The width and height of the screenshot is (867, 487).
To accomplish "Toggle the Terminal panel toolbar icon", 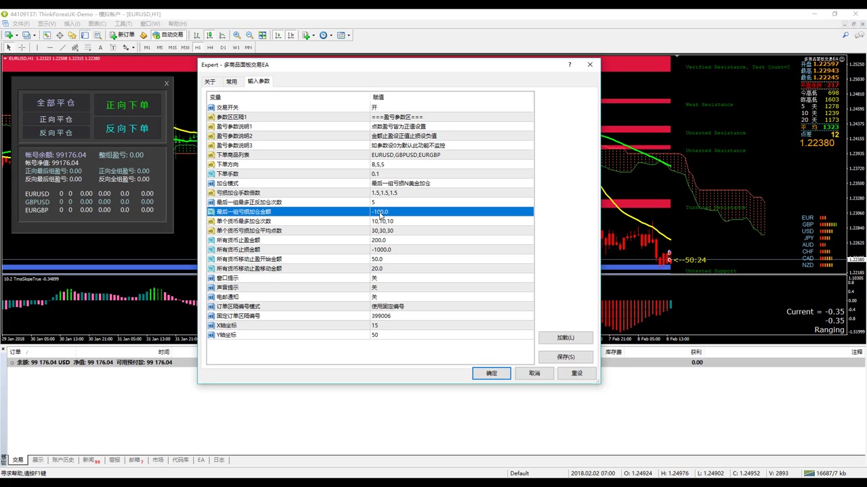I will (x=85, y=35).
